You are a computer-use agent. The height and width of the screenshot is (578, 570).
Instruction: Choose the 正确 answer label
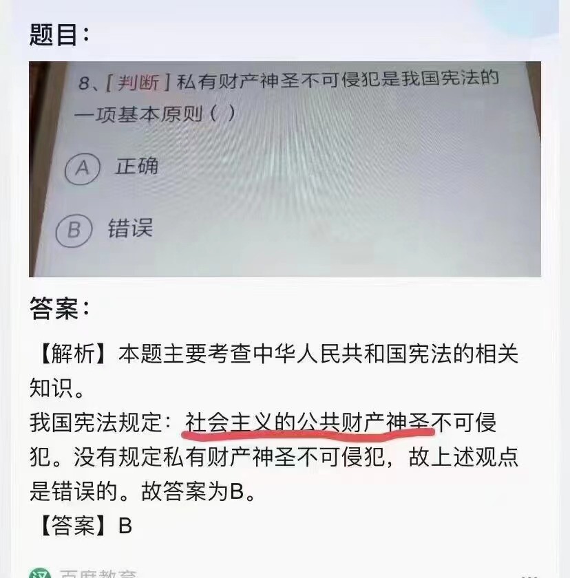tap(136, 167)
